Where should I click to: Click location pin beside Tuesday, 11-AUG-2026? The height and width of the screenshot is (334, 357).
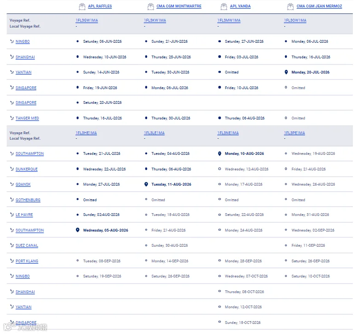point(146,184)
